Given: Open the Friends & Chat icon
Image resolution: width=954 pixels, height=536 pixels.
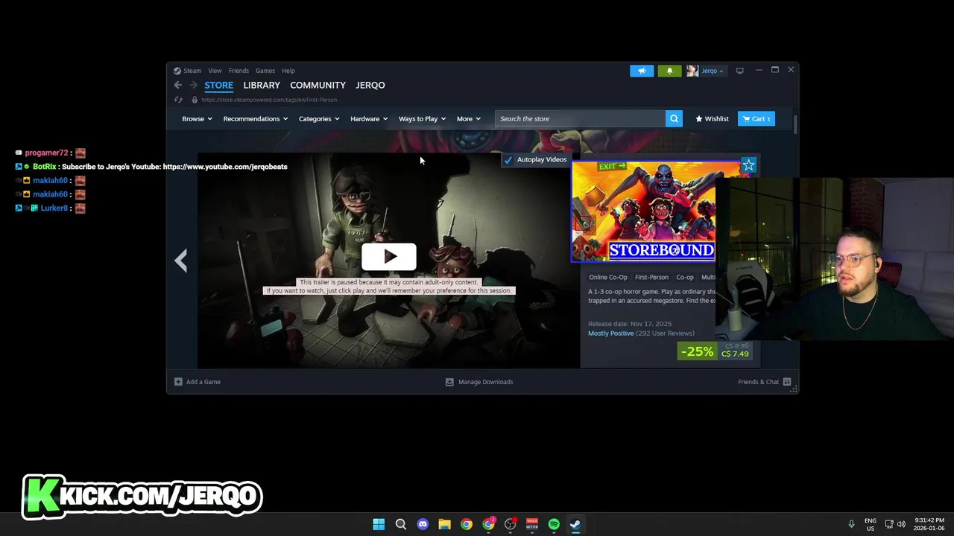Looking at the screenshot, I should [787, 382].
